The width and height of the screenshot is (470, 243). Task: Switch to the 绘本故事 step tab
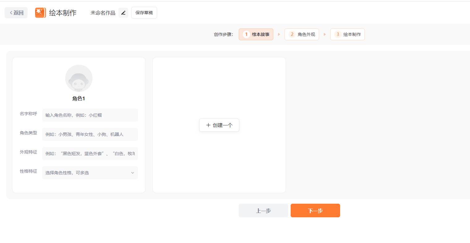pyautogui.click(x=256, y=34)
